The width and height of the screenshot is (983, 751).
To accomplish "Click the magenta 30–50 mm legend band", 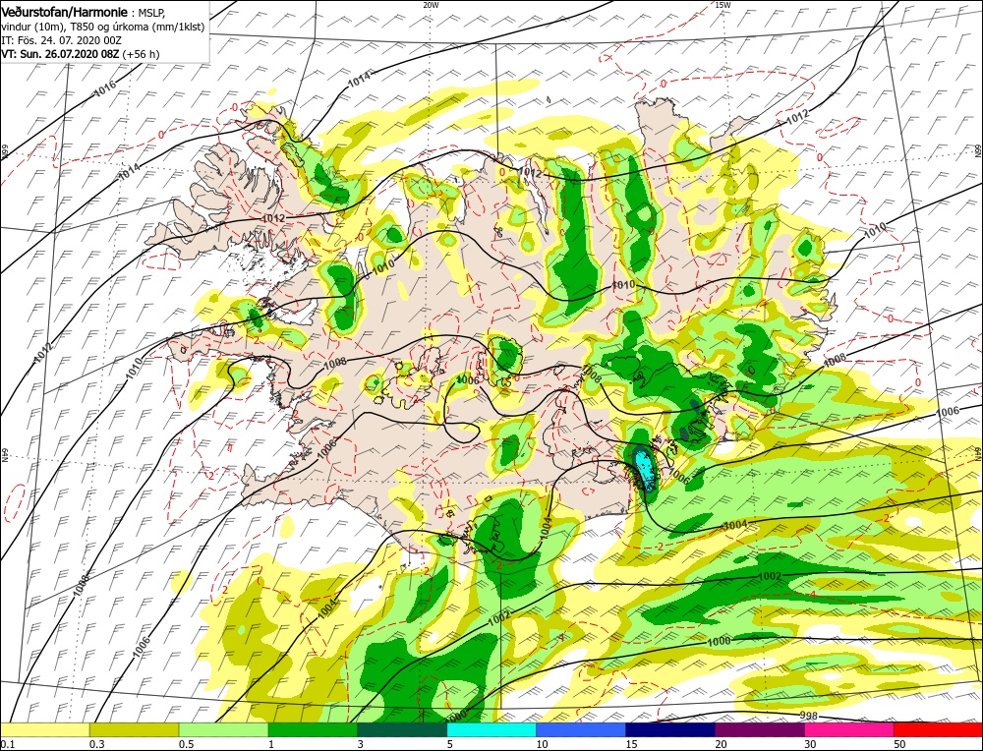I will coord(849,729).
